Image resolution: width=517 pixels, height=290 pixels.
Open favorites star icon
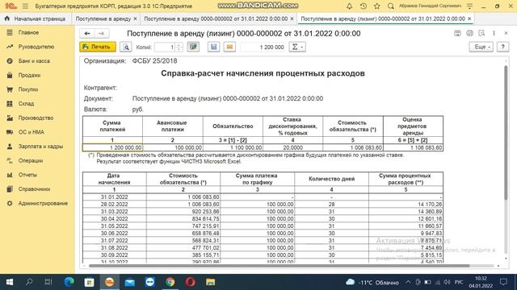377,6
